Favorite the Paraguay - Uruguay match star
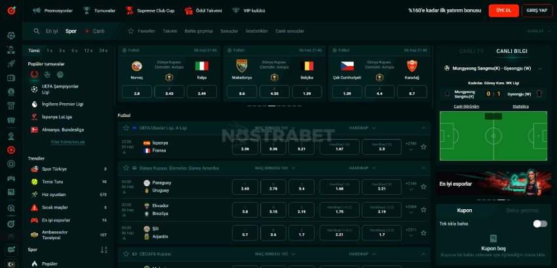 (423, 187)
